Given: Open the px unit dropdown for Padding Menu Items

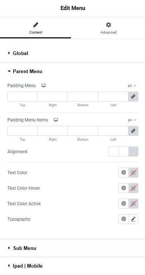Looking at the screenshot, I should [x=132, y=120].
